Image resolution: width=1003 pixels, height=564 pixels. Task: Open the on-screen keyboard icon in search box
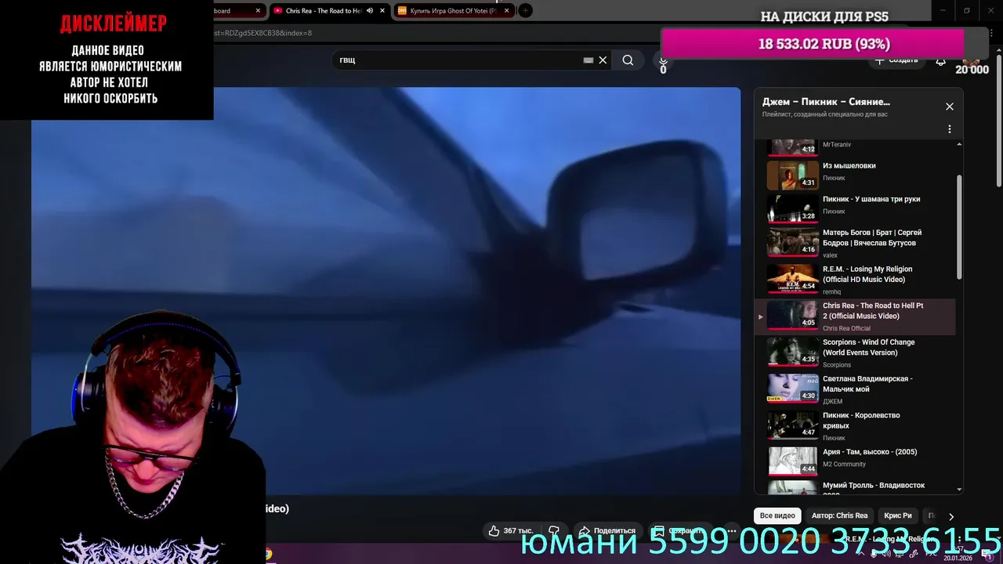(x=588, y=60)
